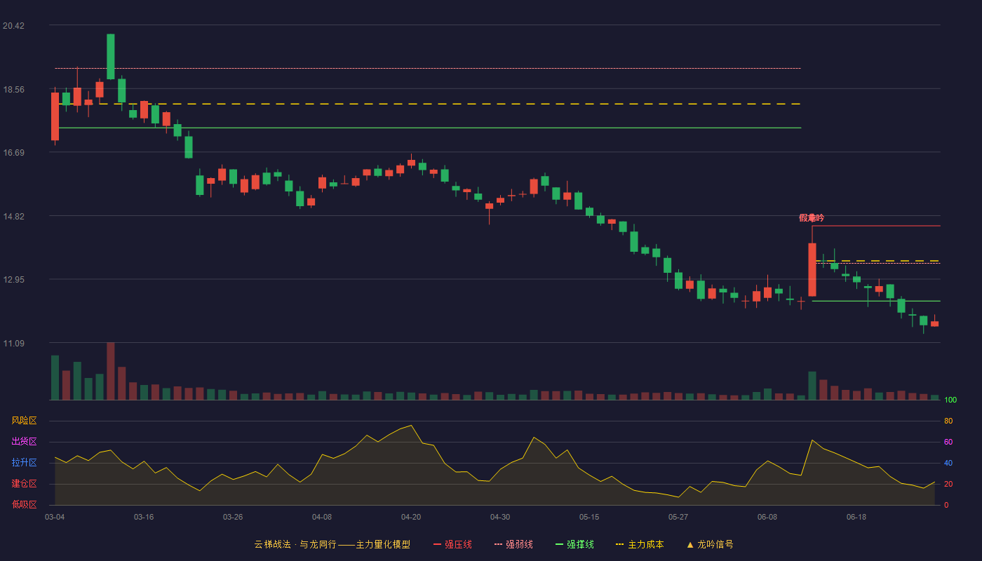Click the 出货区 zone label
This screenshot has height=561, width=982.
coord(24,442)
